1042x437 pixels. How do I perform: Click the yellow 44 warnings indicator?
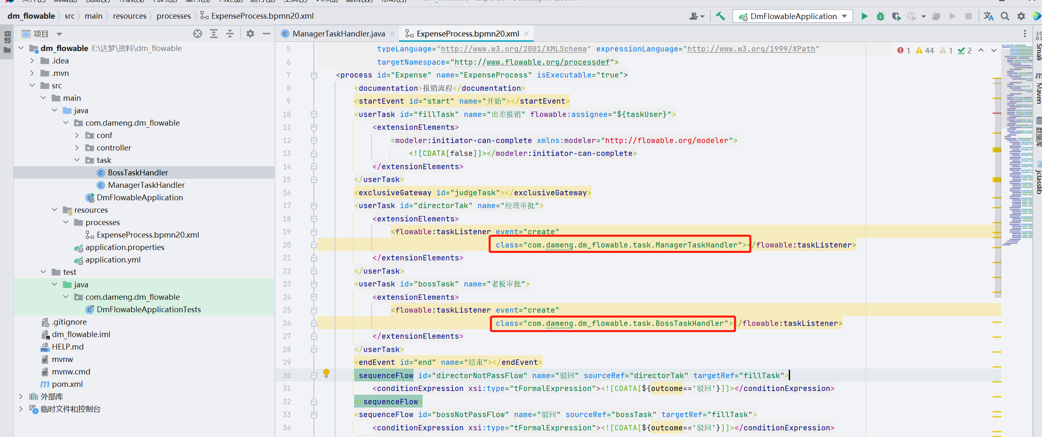click(925, 50)
